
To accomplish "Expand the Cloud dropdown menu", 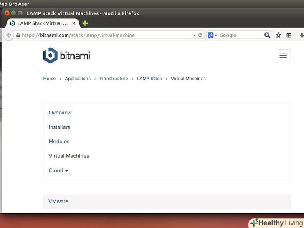I will coord(58,170).
